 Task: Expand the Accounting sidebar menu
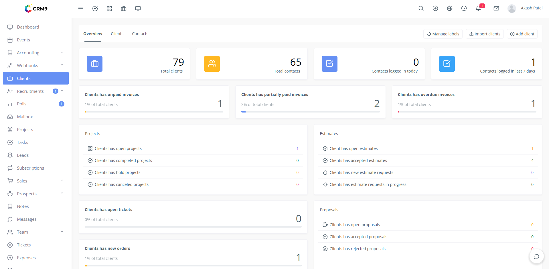click(x=36, y=53)
